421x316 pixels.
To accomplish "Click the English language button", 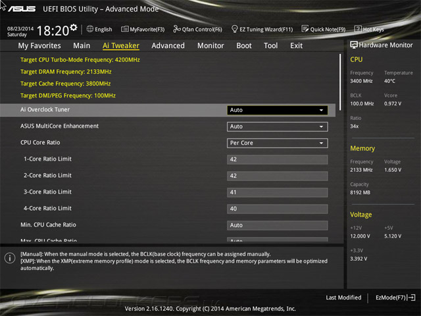I will (99, 29).
